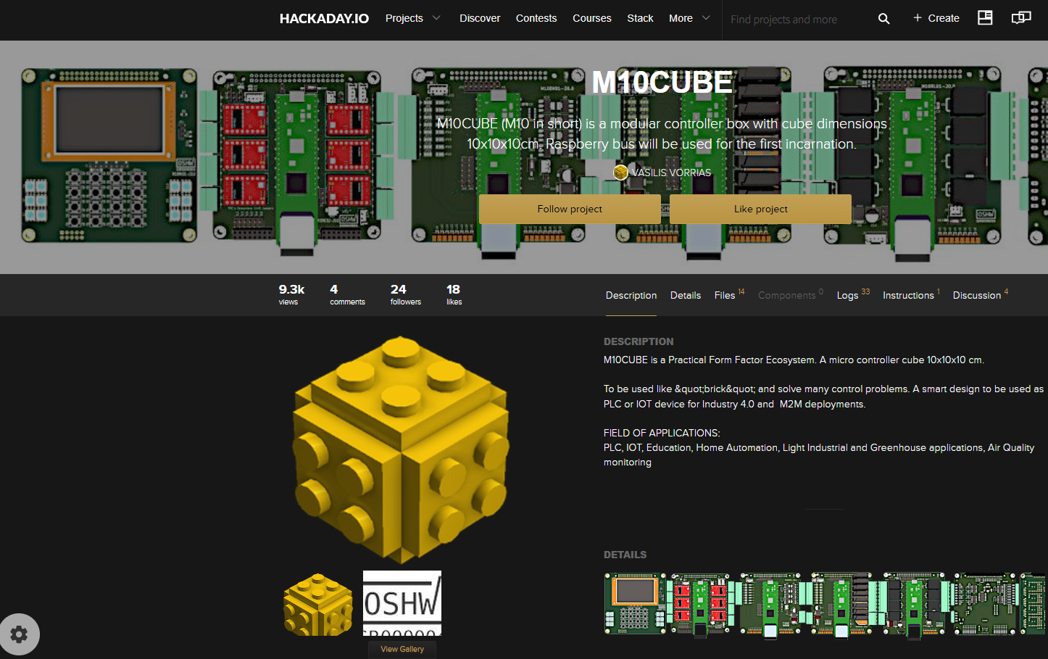
Task: Type in the Find projects search field
Action: point(796,20)
